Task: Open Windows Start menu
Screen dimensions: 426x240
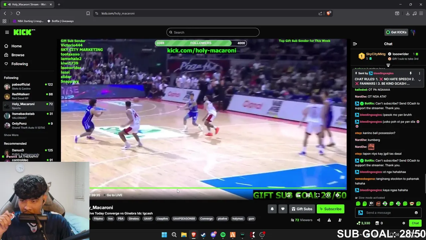Action: pos(164,235)
